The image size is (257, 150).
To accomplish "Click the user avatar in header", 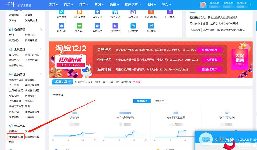I will (203, 5).
